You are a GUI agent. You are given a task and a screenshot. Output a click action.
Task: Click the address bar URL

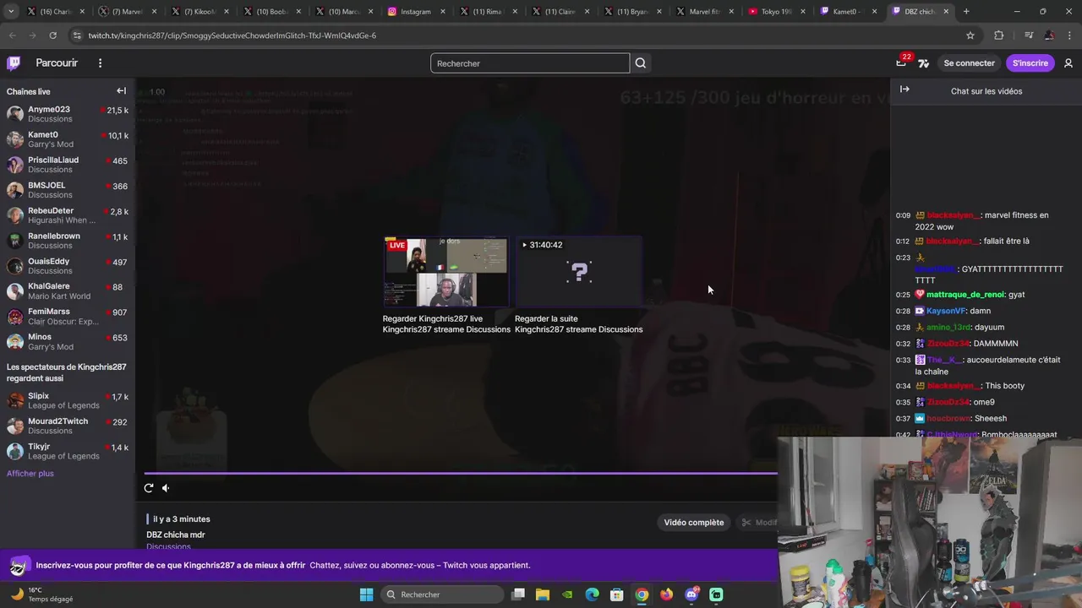click(x=232, y=35)
